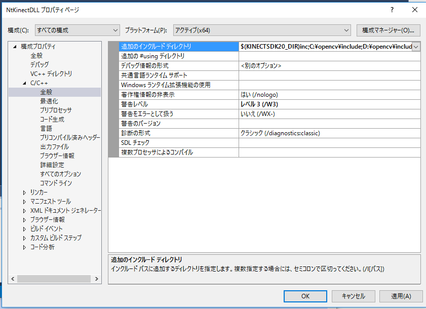Screen dimensions: 426x309
Task: Expand the マニフェスト ツール node
Action: 24,202
